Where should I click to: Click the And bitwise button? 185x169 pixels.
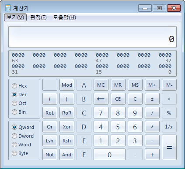pyautogui.click(x=67, y=155)
